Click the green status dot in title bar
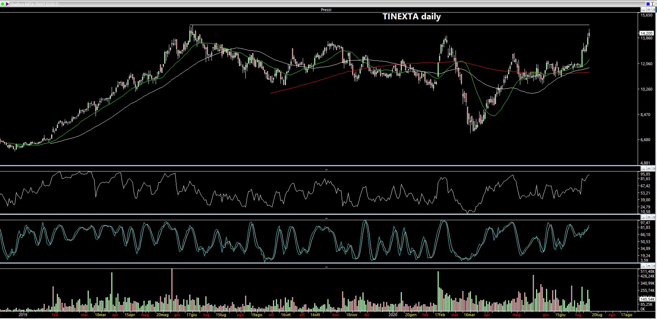Screen dimensions: 657x319 tap(3, 4)
